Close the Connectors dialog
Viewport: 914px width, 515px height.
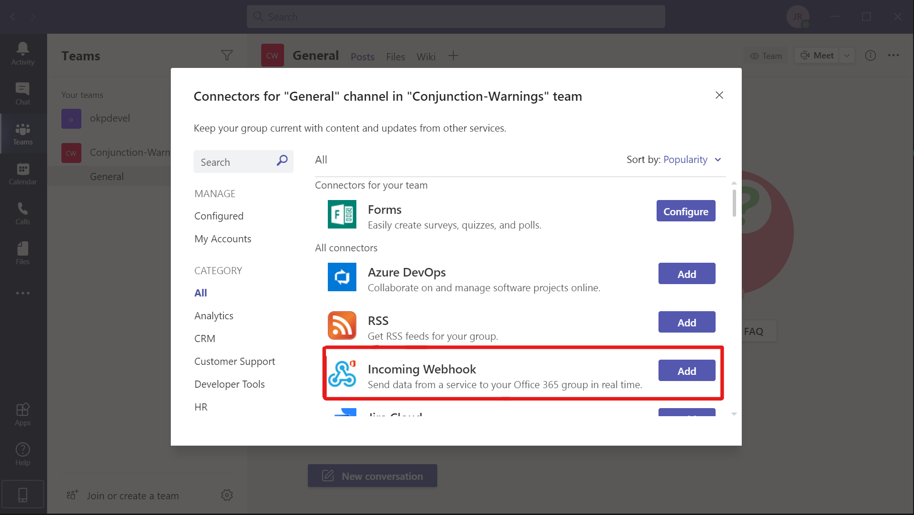[x=719, y=95]
